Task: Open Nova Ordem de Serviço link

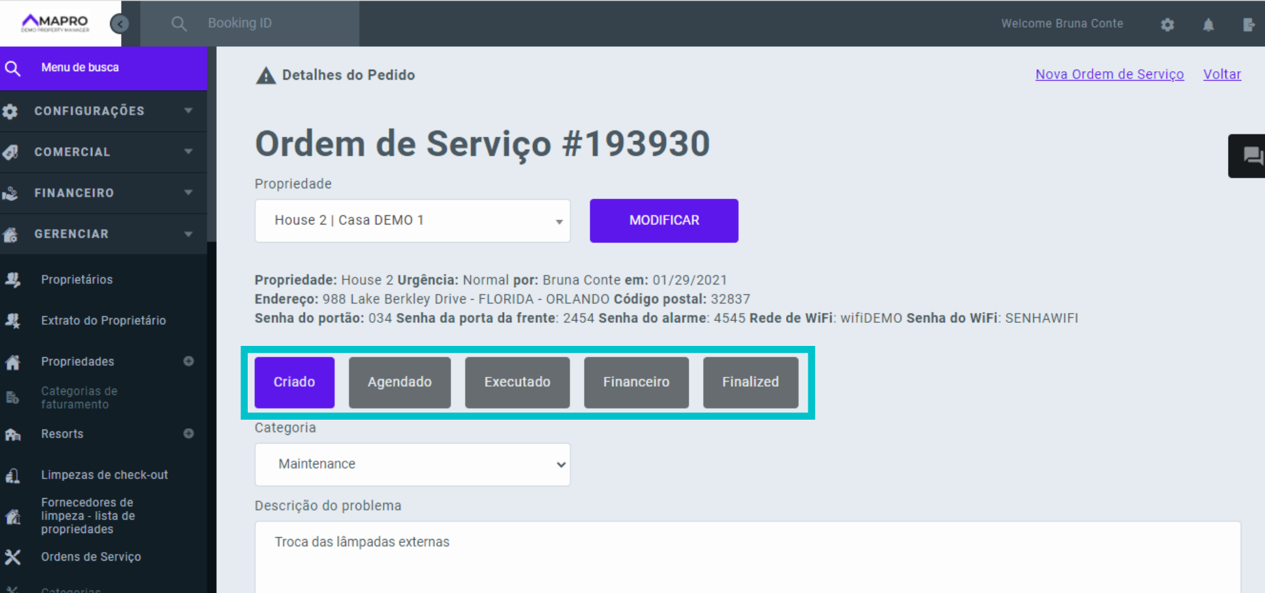Action: [1109, 74]
